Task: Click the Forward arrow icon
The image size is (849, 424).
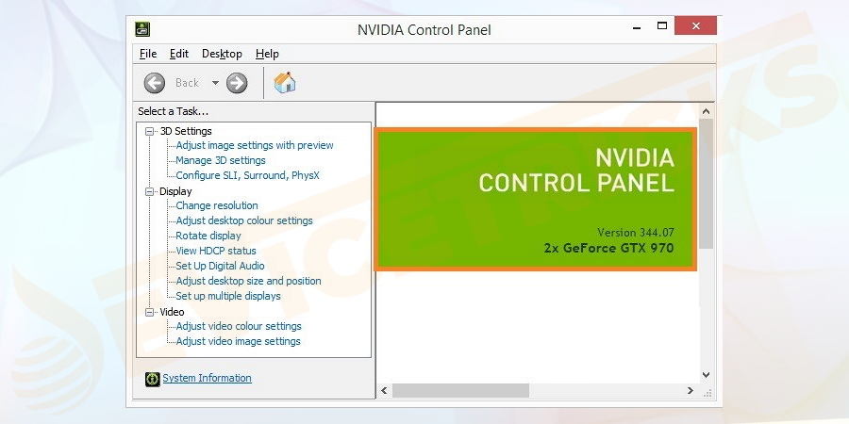Action: click(x=237, y=83)
